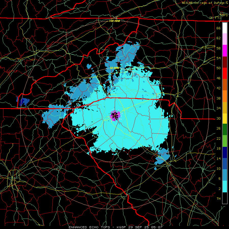
Task: Click the steel blue 10 kft legend swatch
Action: click(x=225, y=175)
